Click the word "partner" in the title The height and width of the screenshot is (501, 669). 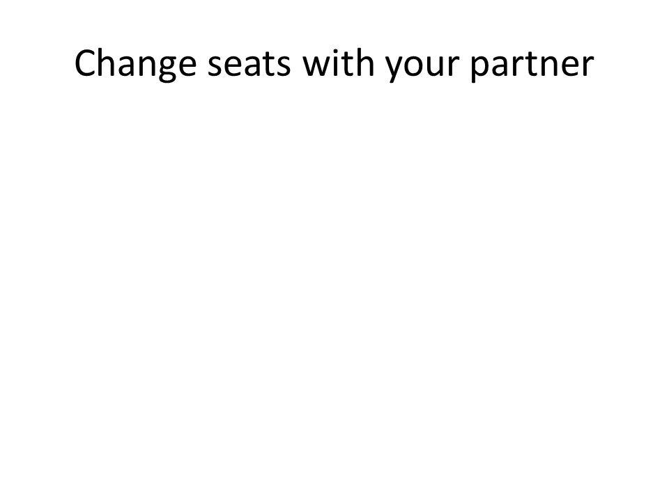532,67
